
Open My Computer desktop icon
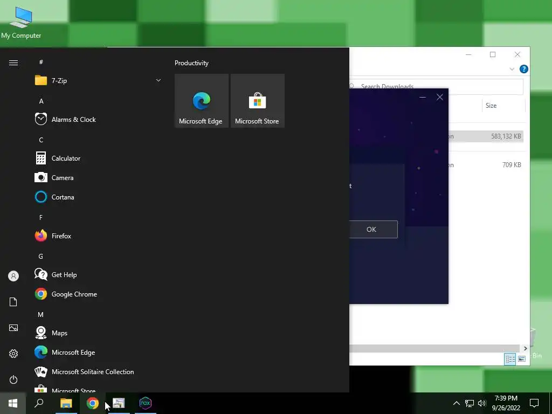(21, 22)
